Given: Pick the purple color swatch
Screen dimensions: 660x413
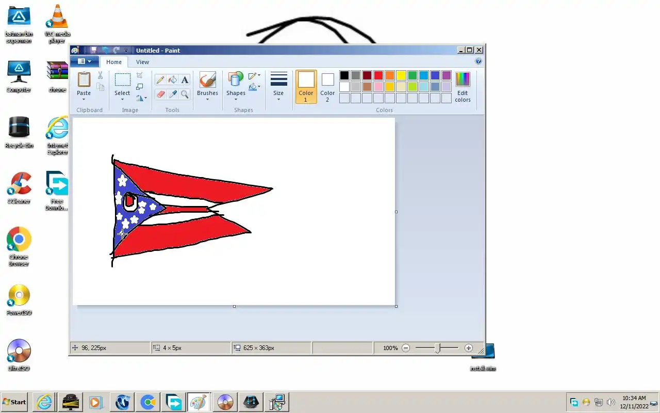Looking at the screenshot, I should [x=447, y=75].
